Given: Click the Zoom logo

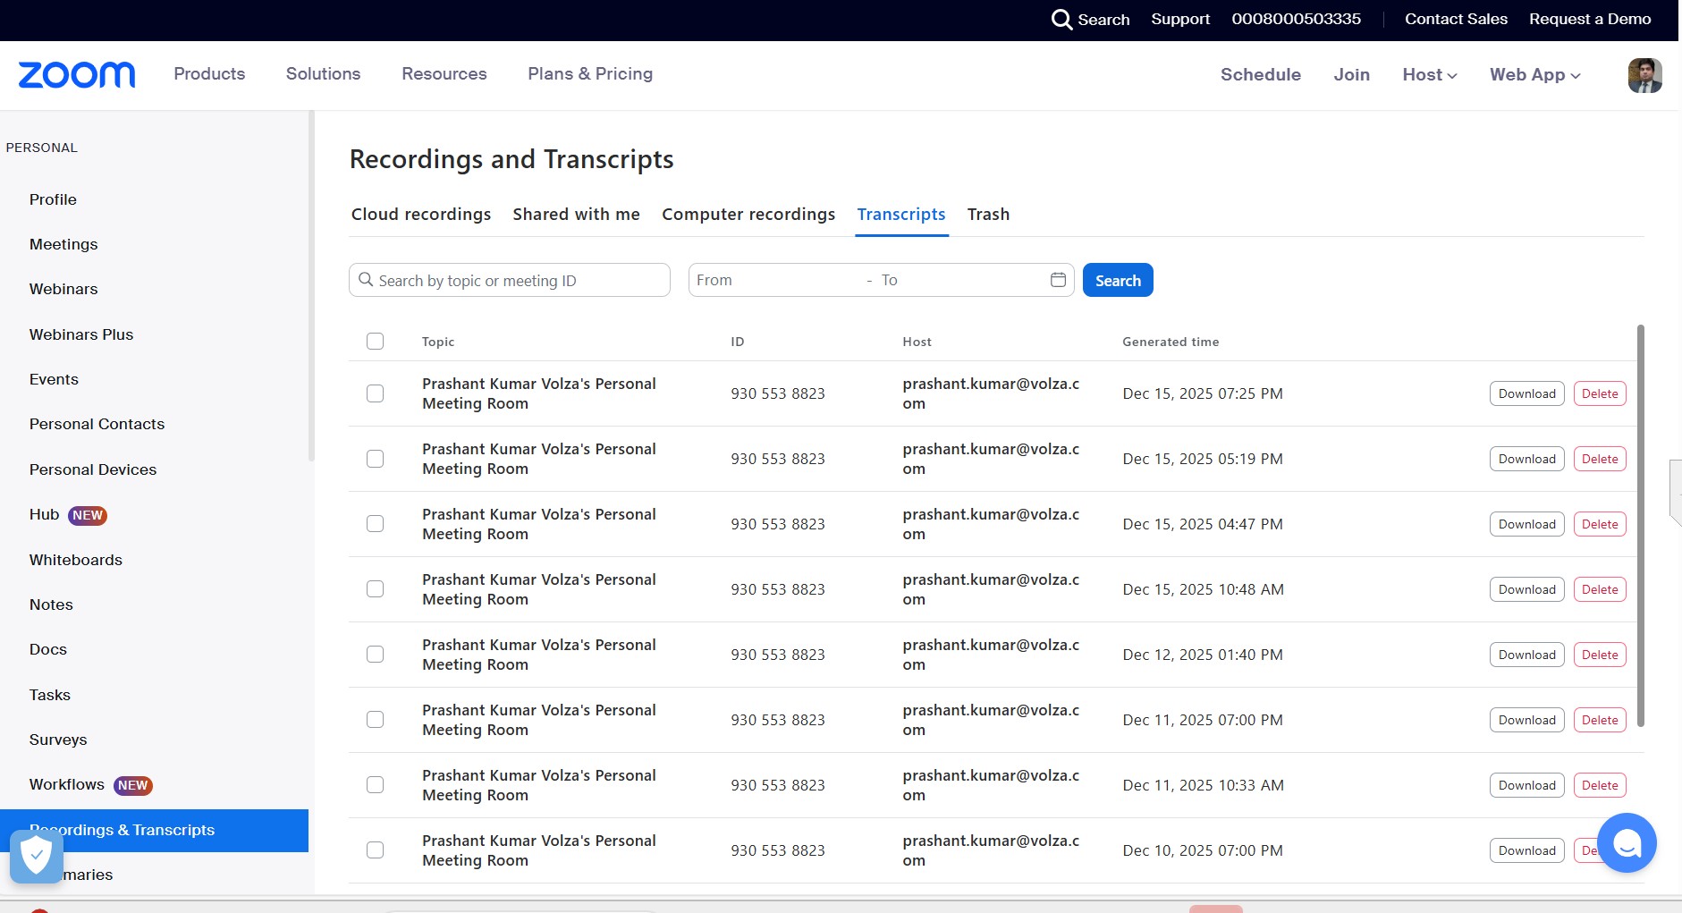Looking at the screenshot, I should tap(77, 74).
